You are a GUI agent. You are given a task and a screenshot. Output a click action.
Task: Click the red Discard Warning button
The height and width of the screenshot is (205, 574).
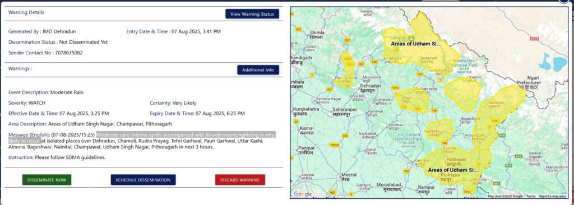tap(240, 180)
